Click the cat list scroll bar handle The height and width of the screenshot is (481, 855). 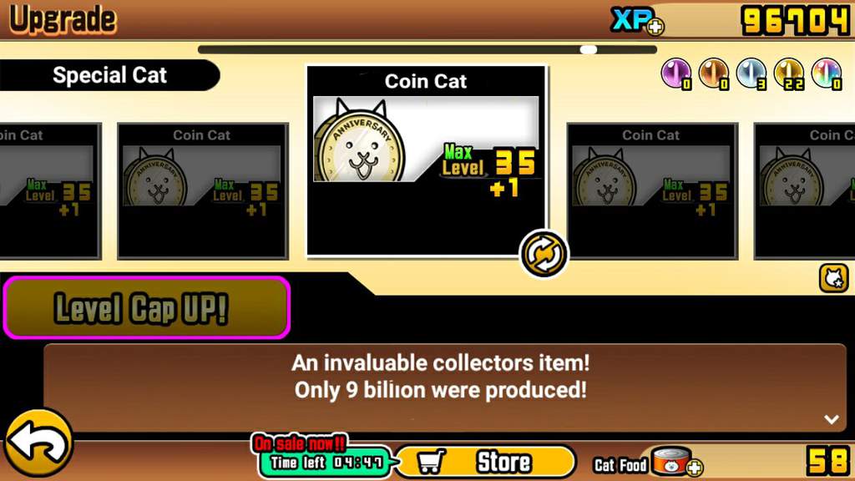[589, 49]
